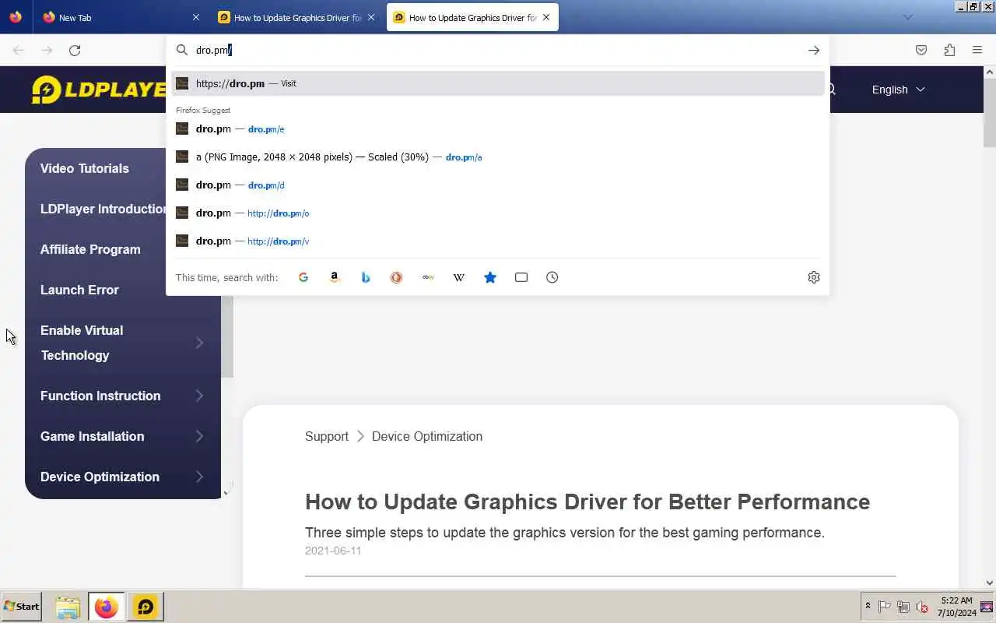Open Affiliate Program sidebar item

click(x=90, y=249)
